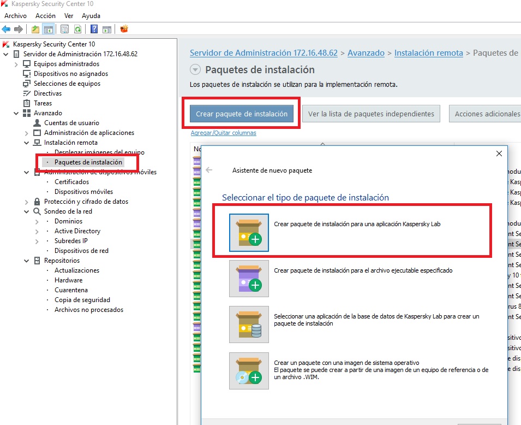Click the Avanzado grid icon
This screenshot has width=521, height=425.
click(27, 113)
